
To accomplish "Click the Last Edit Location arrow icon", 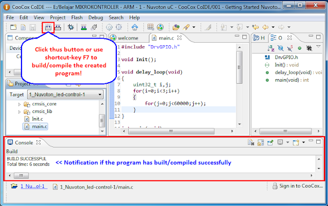I will (255, 27).
